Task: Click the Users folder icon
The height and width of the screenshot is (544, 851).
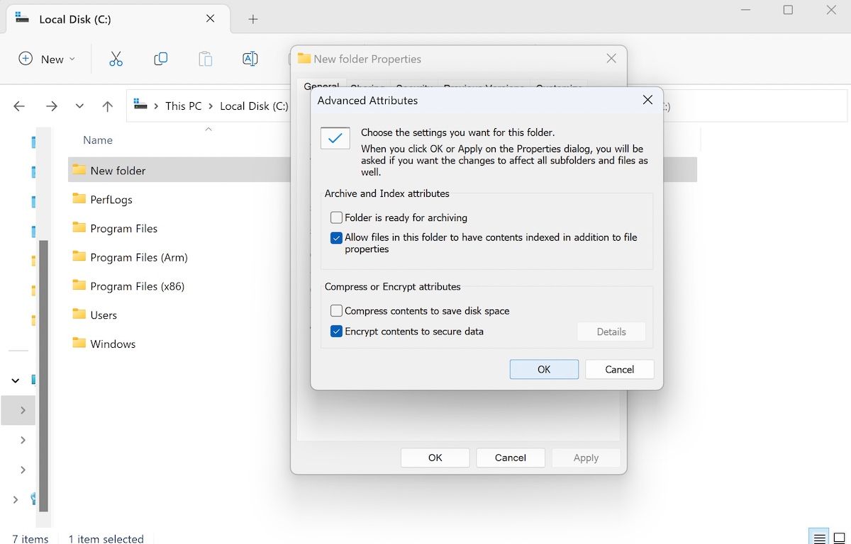Action: tap(79, 314)
